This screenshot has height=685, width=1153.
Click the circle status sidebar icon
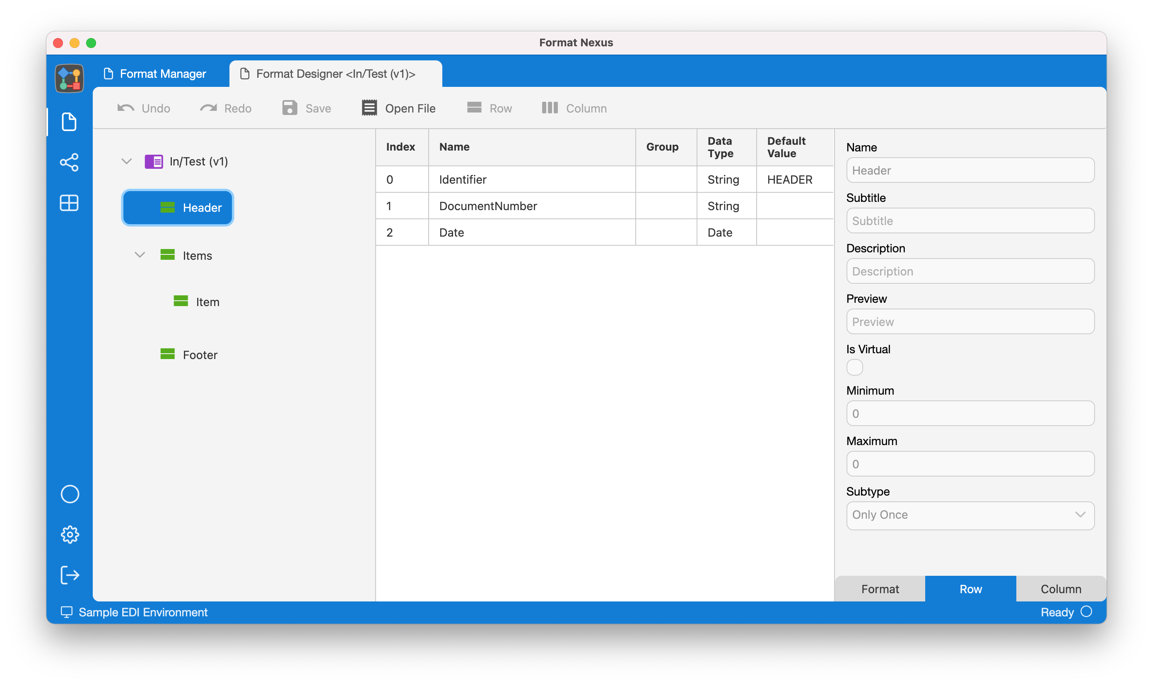pos(70,494)
